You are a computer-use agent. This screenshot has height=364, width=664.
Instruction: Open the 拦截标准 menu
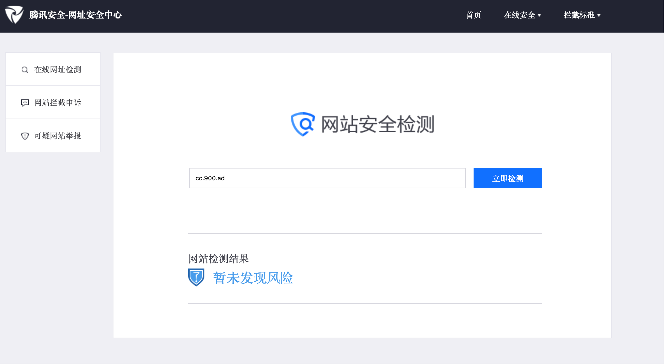tap(579, 15)
